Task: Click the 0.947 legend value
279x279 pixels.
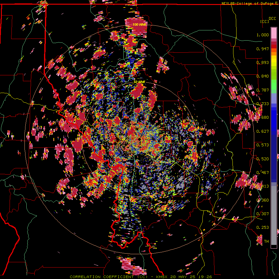Action: point(263,49)
